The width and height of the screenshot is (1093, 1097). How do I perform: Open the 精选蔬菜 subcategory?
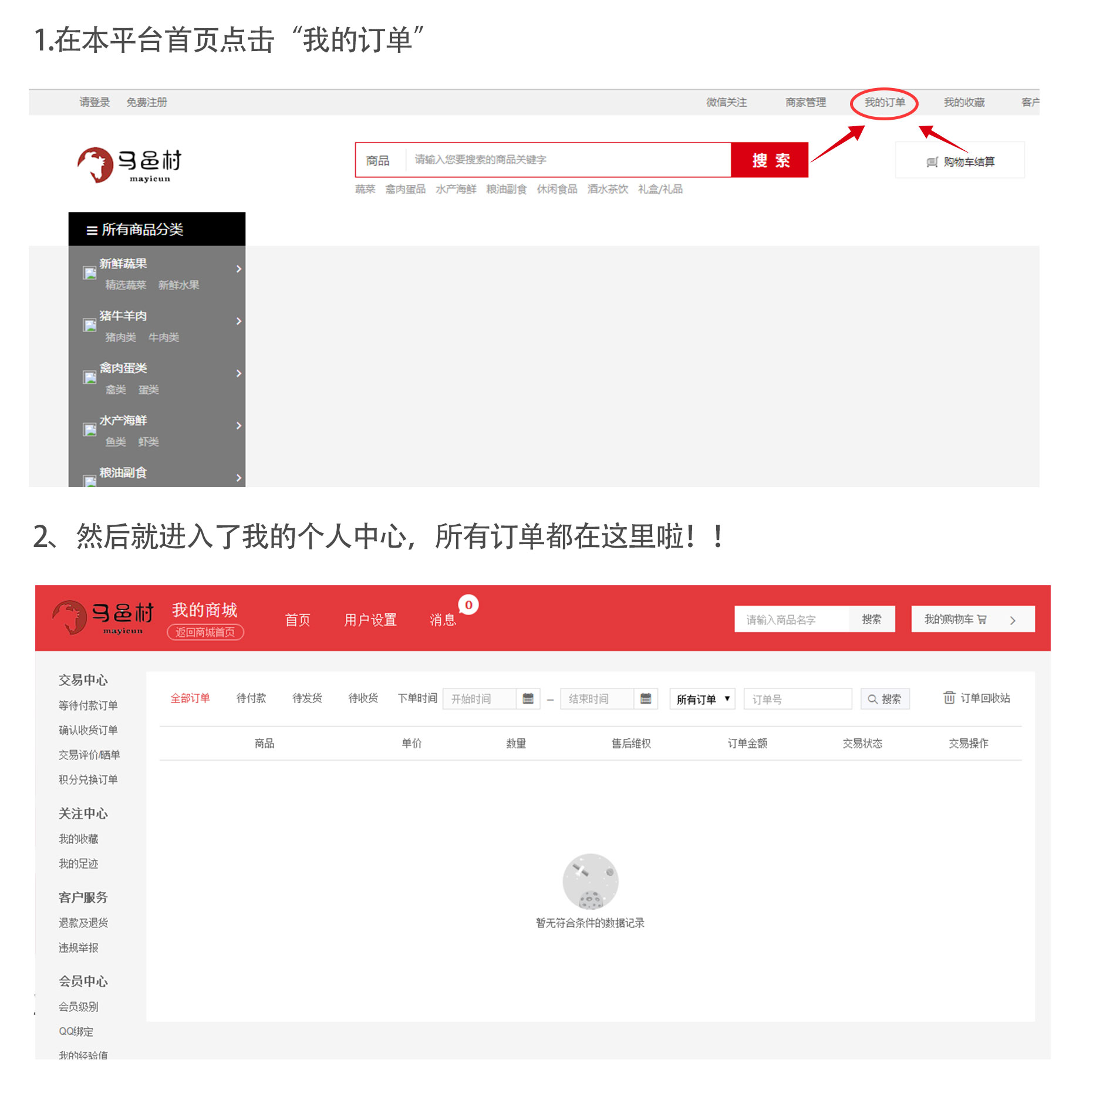point(126,285)
